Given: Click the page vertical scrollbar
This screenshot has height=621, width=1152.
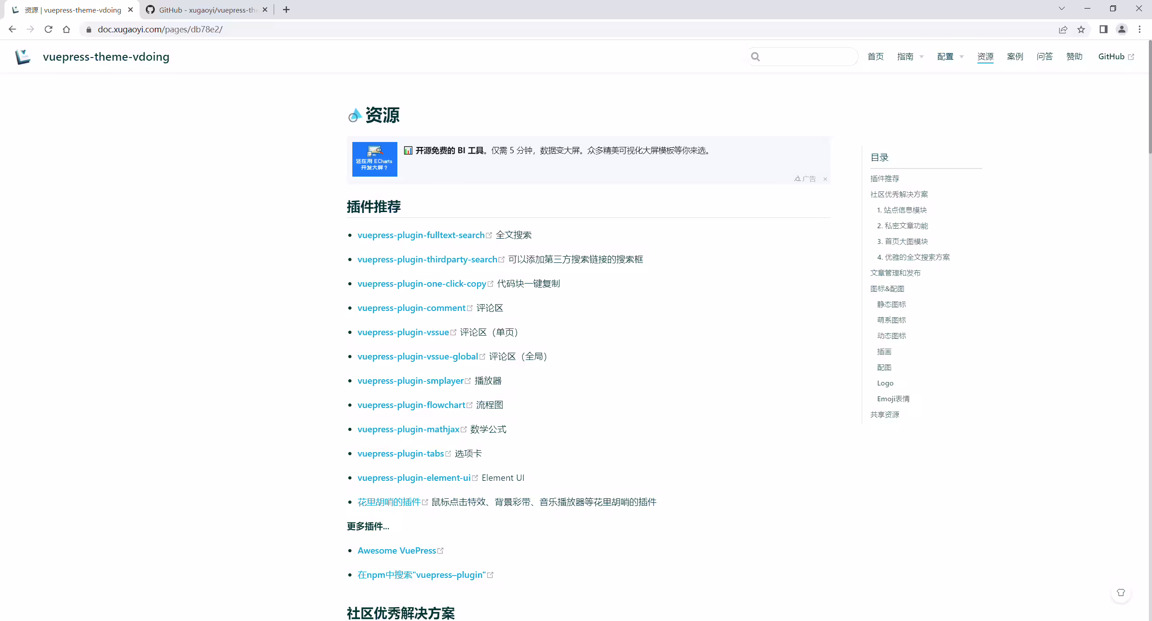Looking at the screenshot, I should coord(1149,97).
